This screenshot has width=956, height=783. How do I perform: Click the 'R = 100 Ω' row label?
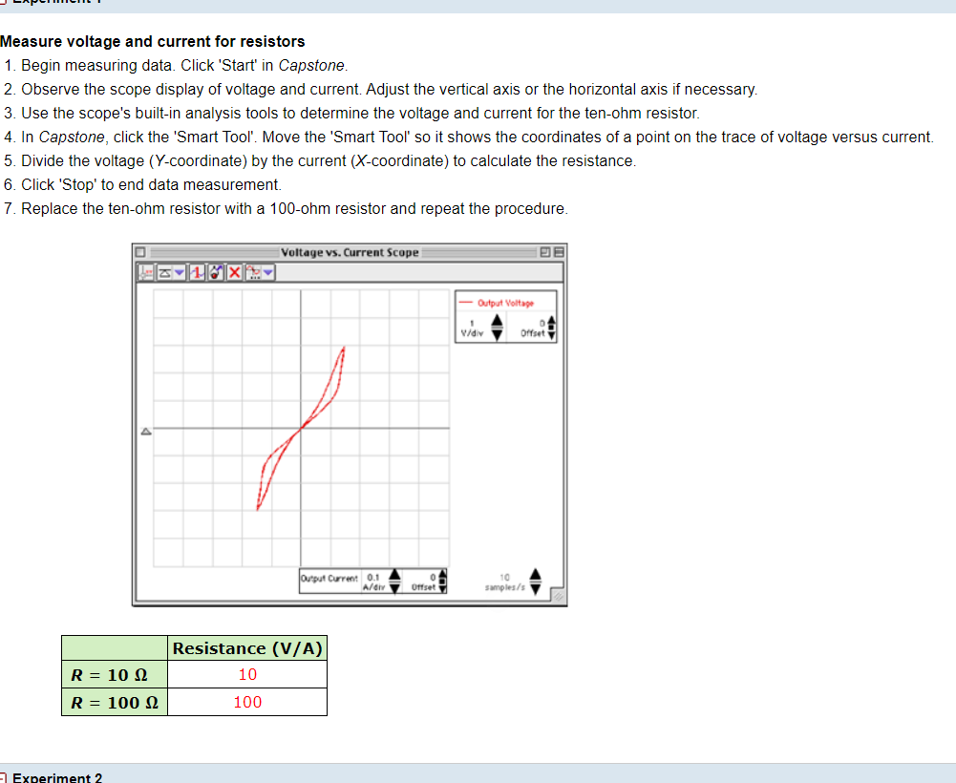point(115,702)
